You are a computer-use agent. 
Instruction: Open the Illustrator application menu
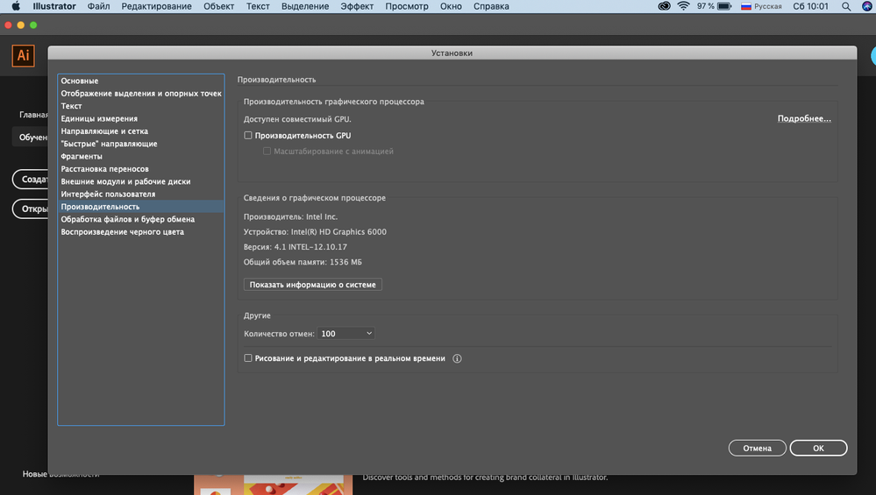pyautogui.click(x=54, y=6)
